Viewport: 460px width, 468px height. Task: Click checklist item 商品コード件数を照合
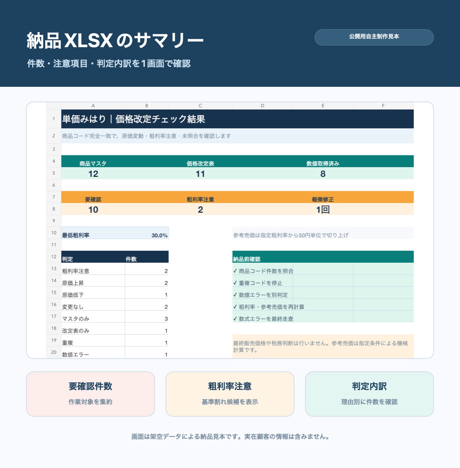(263, 271)
